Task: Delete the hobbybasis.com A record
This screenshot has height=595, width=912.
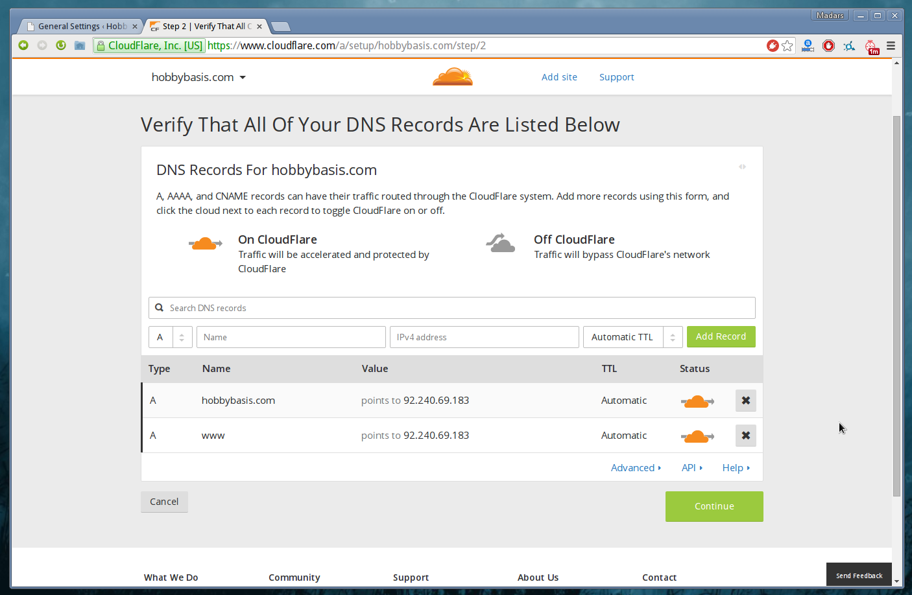Action: coord(746,401)
